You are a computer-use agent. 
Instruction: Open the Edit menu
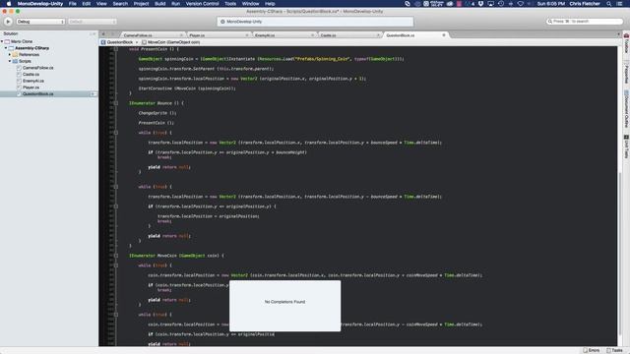pyautogui.click(x=87, y=4)
